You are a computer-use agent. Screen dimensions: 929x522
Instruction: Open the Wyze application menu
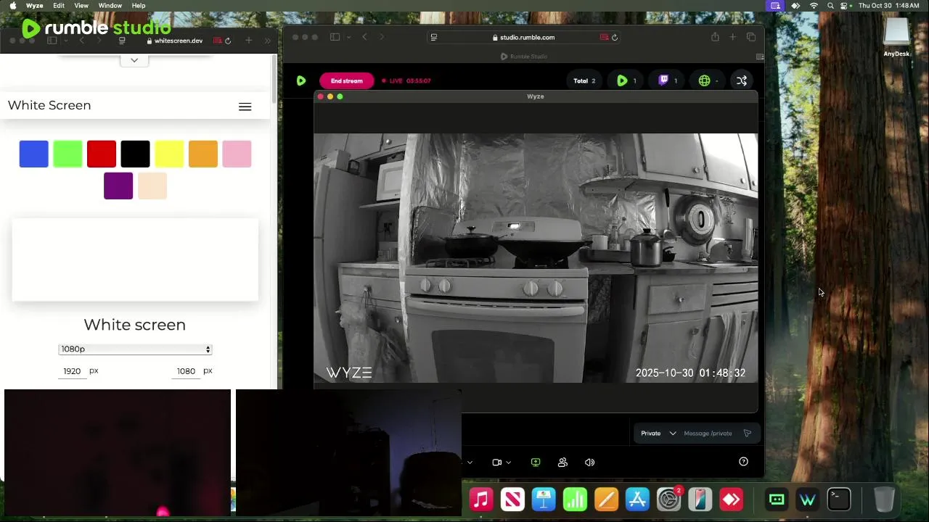tap(34, 6)
